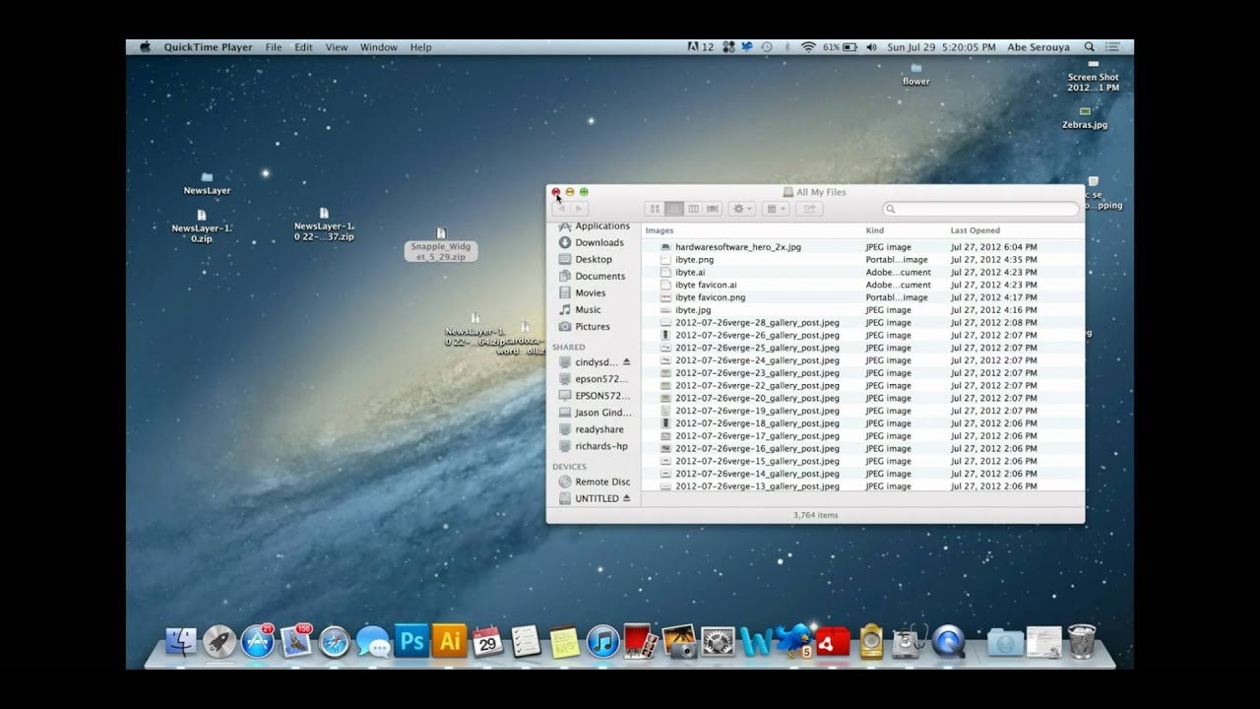Click the Finder search field
1260x709 pixels.
pyautogui.click(x=980, y=209)
